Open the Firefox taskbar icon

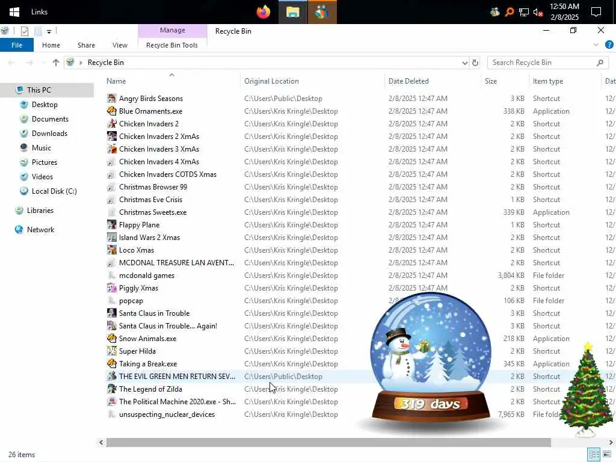263,12
